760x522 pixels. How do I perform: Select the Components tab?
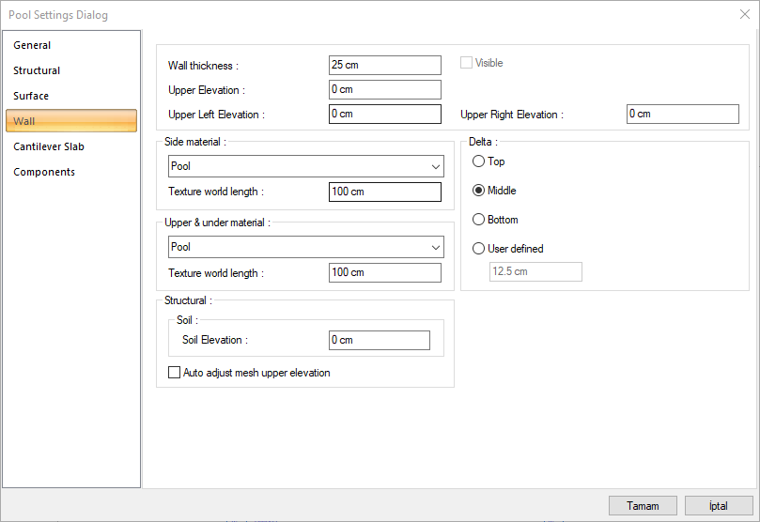[44, 172]
